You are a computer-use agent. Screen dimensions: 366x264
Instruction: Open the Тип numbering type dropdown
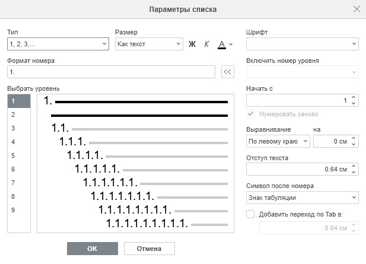click(x=58, y=44)
